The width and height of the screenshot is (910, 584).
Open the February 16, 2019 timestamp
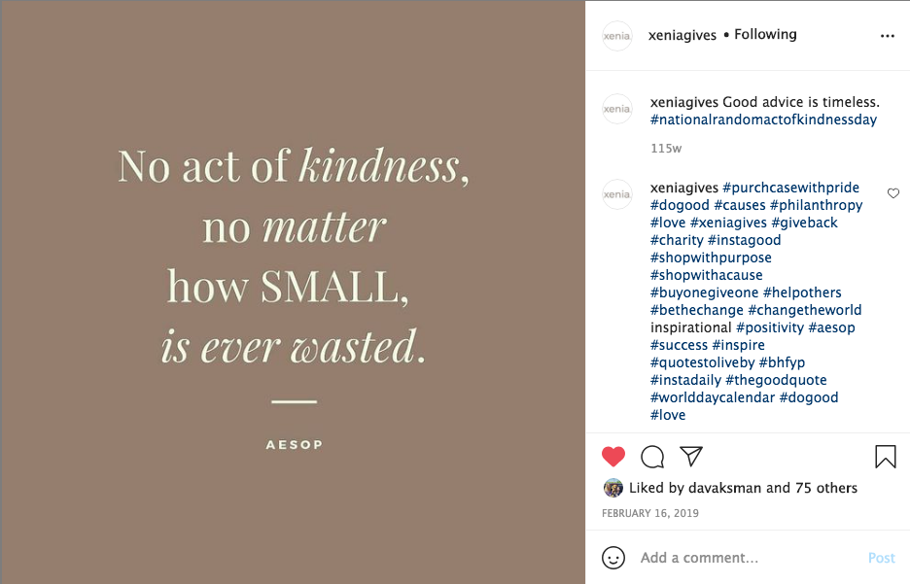point(649,513)
